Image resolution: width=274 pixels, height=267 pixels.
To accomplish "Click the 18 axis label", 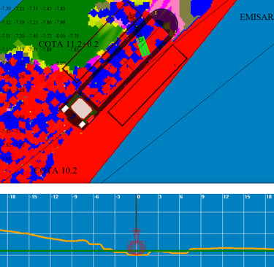I will pos(269,196).
